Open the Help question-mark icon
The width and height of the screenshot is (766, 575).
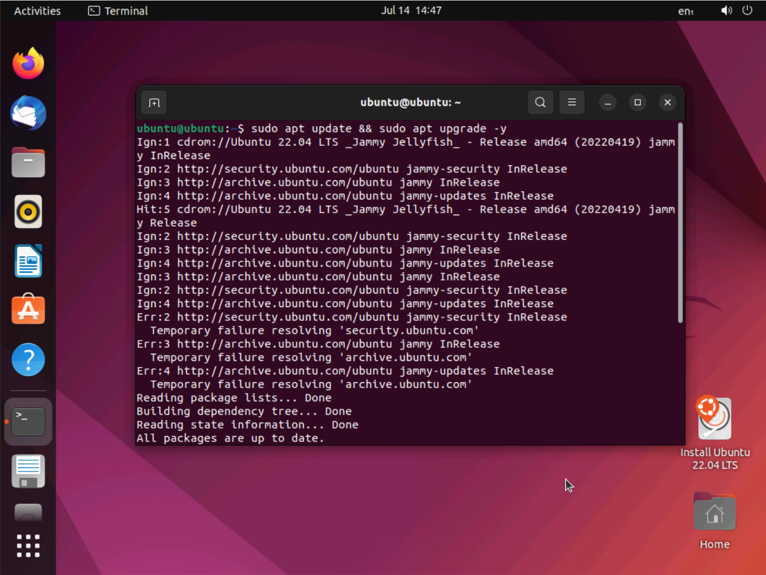click(28, 360)
